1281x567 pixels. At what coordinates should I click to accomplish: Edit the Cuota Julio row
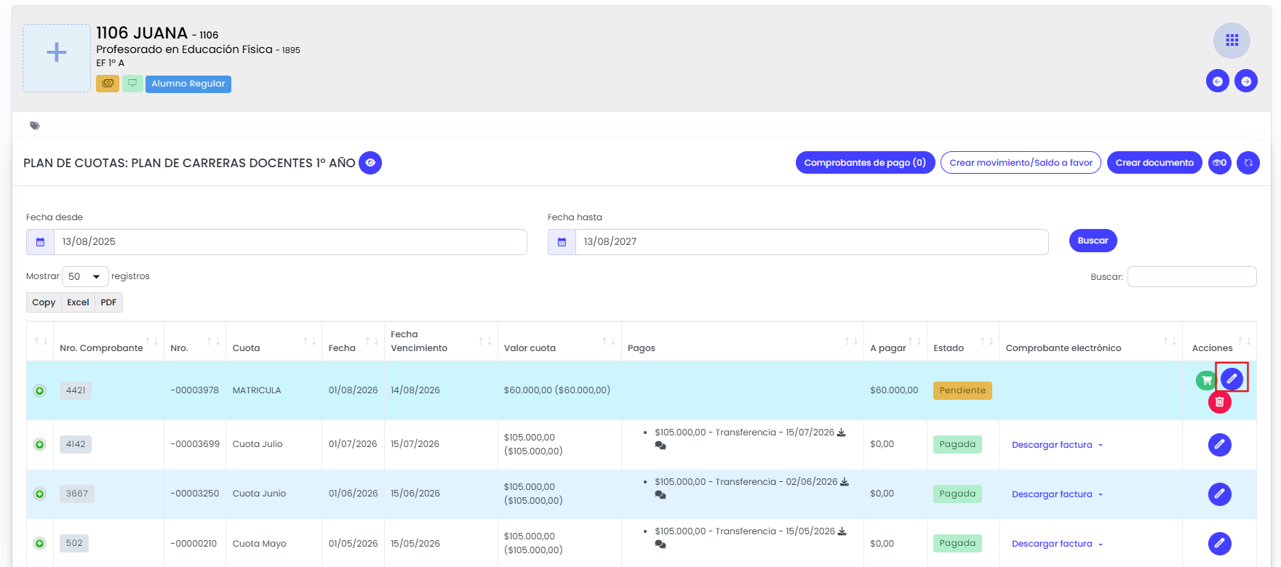[x=1220, y=444]
